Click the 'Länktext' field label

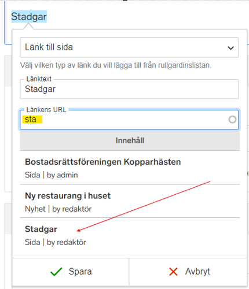pos(39,79)
